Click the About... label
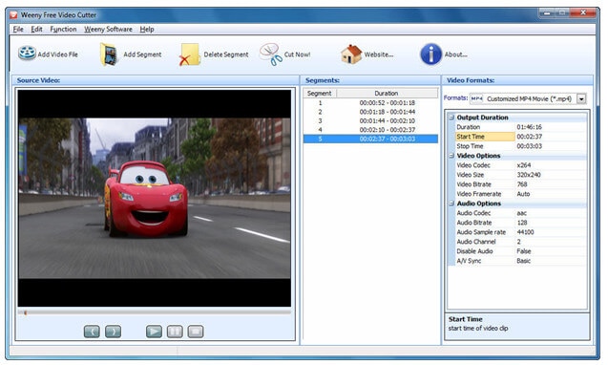 click(455, 54)
